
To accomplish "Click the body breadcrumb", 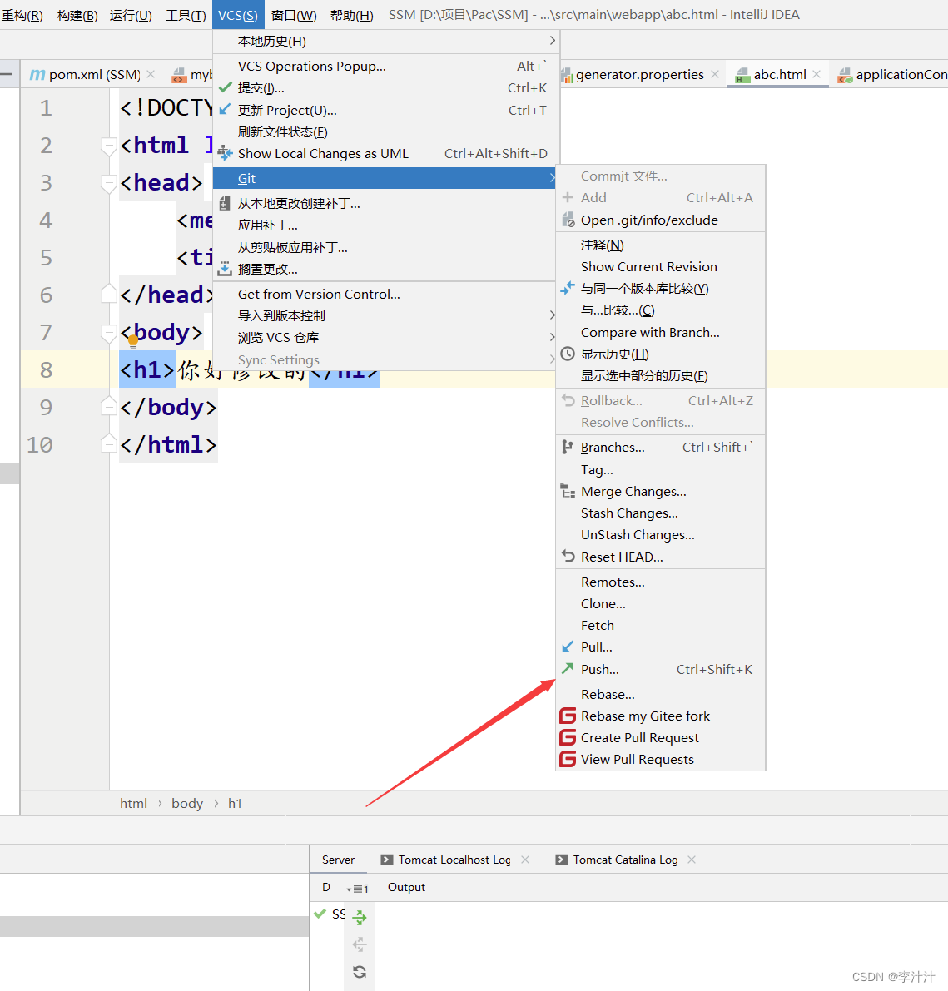I will (187, 803).
